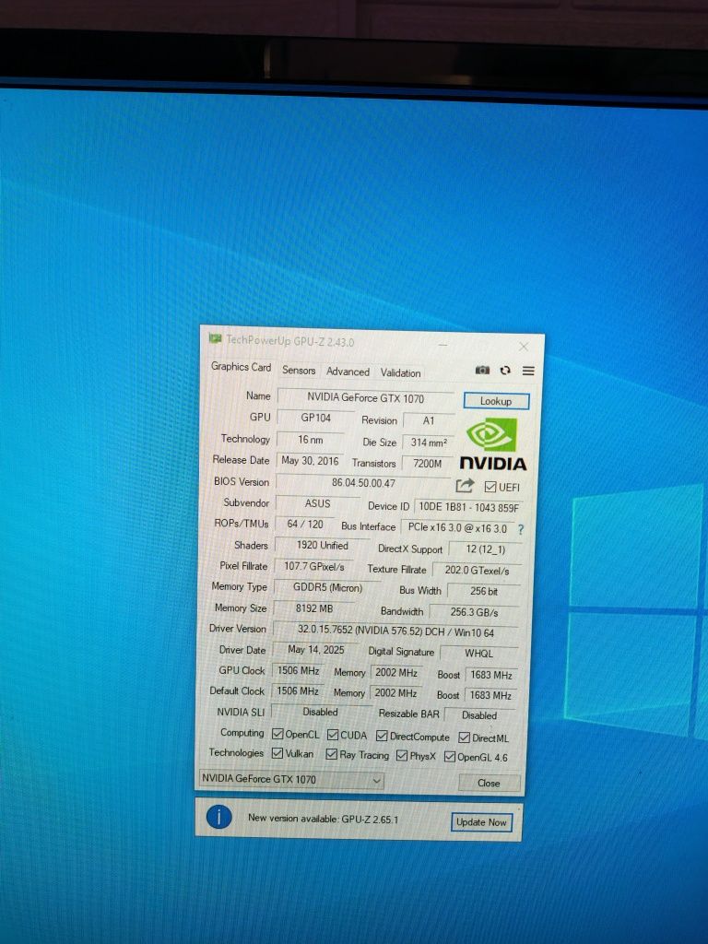The height and width of the screenshot is (944, 708).
Task: Open the GPU-Z hamburger menu
Action: click(528, 371)
